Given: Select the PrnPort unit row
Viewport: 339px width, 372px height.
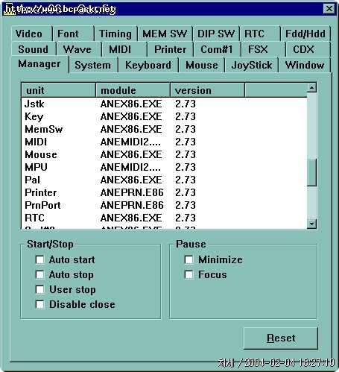Looking at the screenshot, I should pos(164,205).
